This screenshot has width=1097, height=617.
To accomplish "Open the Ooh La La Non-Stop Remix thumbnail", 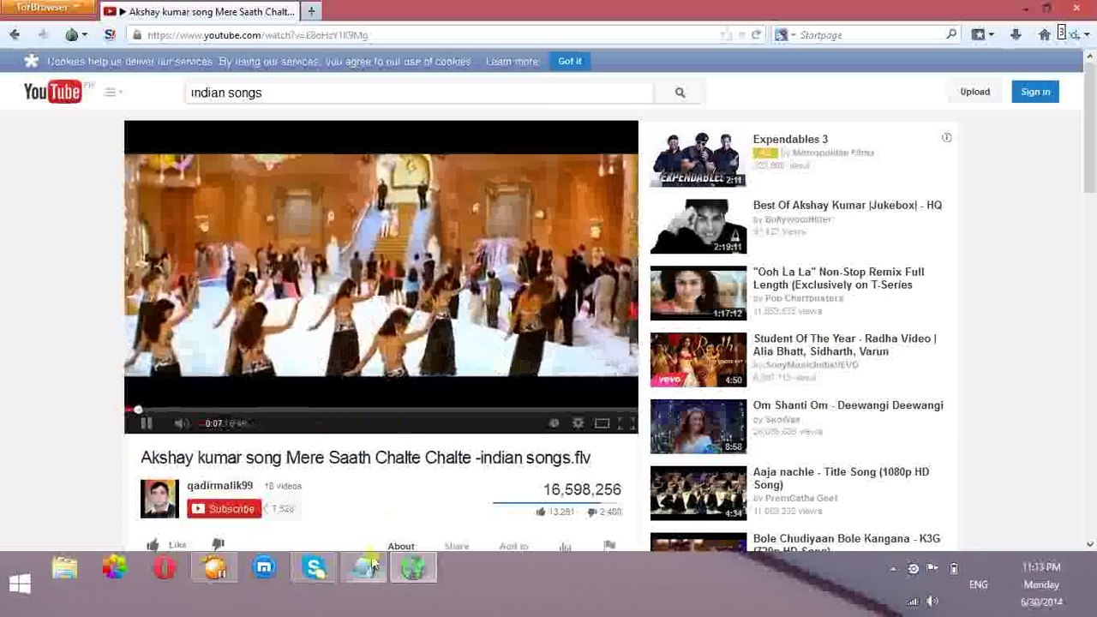I will (698, 292).
